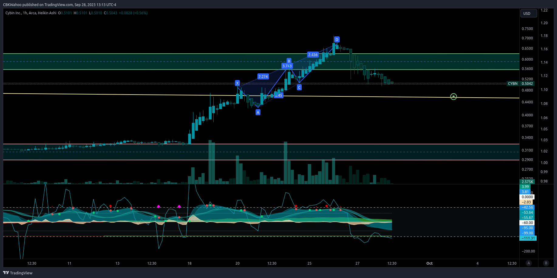Click the 2.436 ratio label
Screen dimensions: 557x278
pyautogui.click(x=313, y=55)
